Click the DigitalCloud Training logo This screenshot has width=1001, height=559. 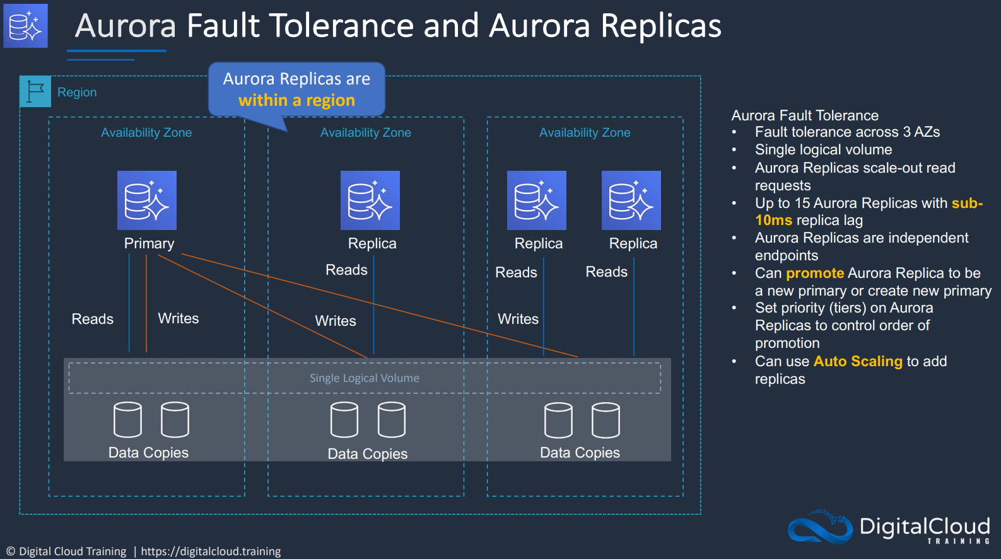[x=889, y=527]
